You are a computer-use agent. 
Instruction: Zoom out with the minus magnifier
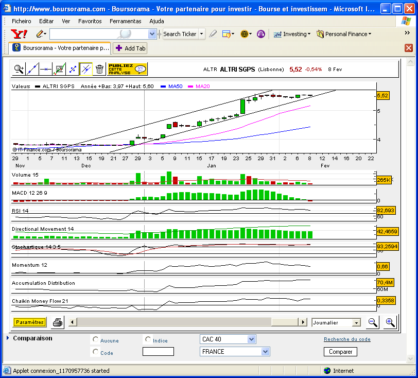(x=373, y=322)
